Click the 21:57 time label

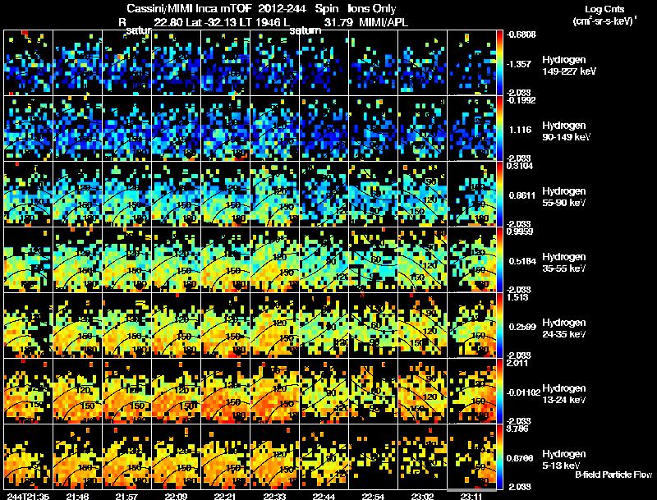pos(127,496)
